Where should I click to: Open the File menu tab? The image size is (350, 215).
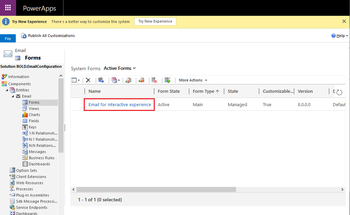[x=8, y=39]
